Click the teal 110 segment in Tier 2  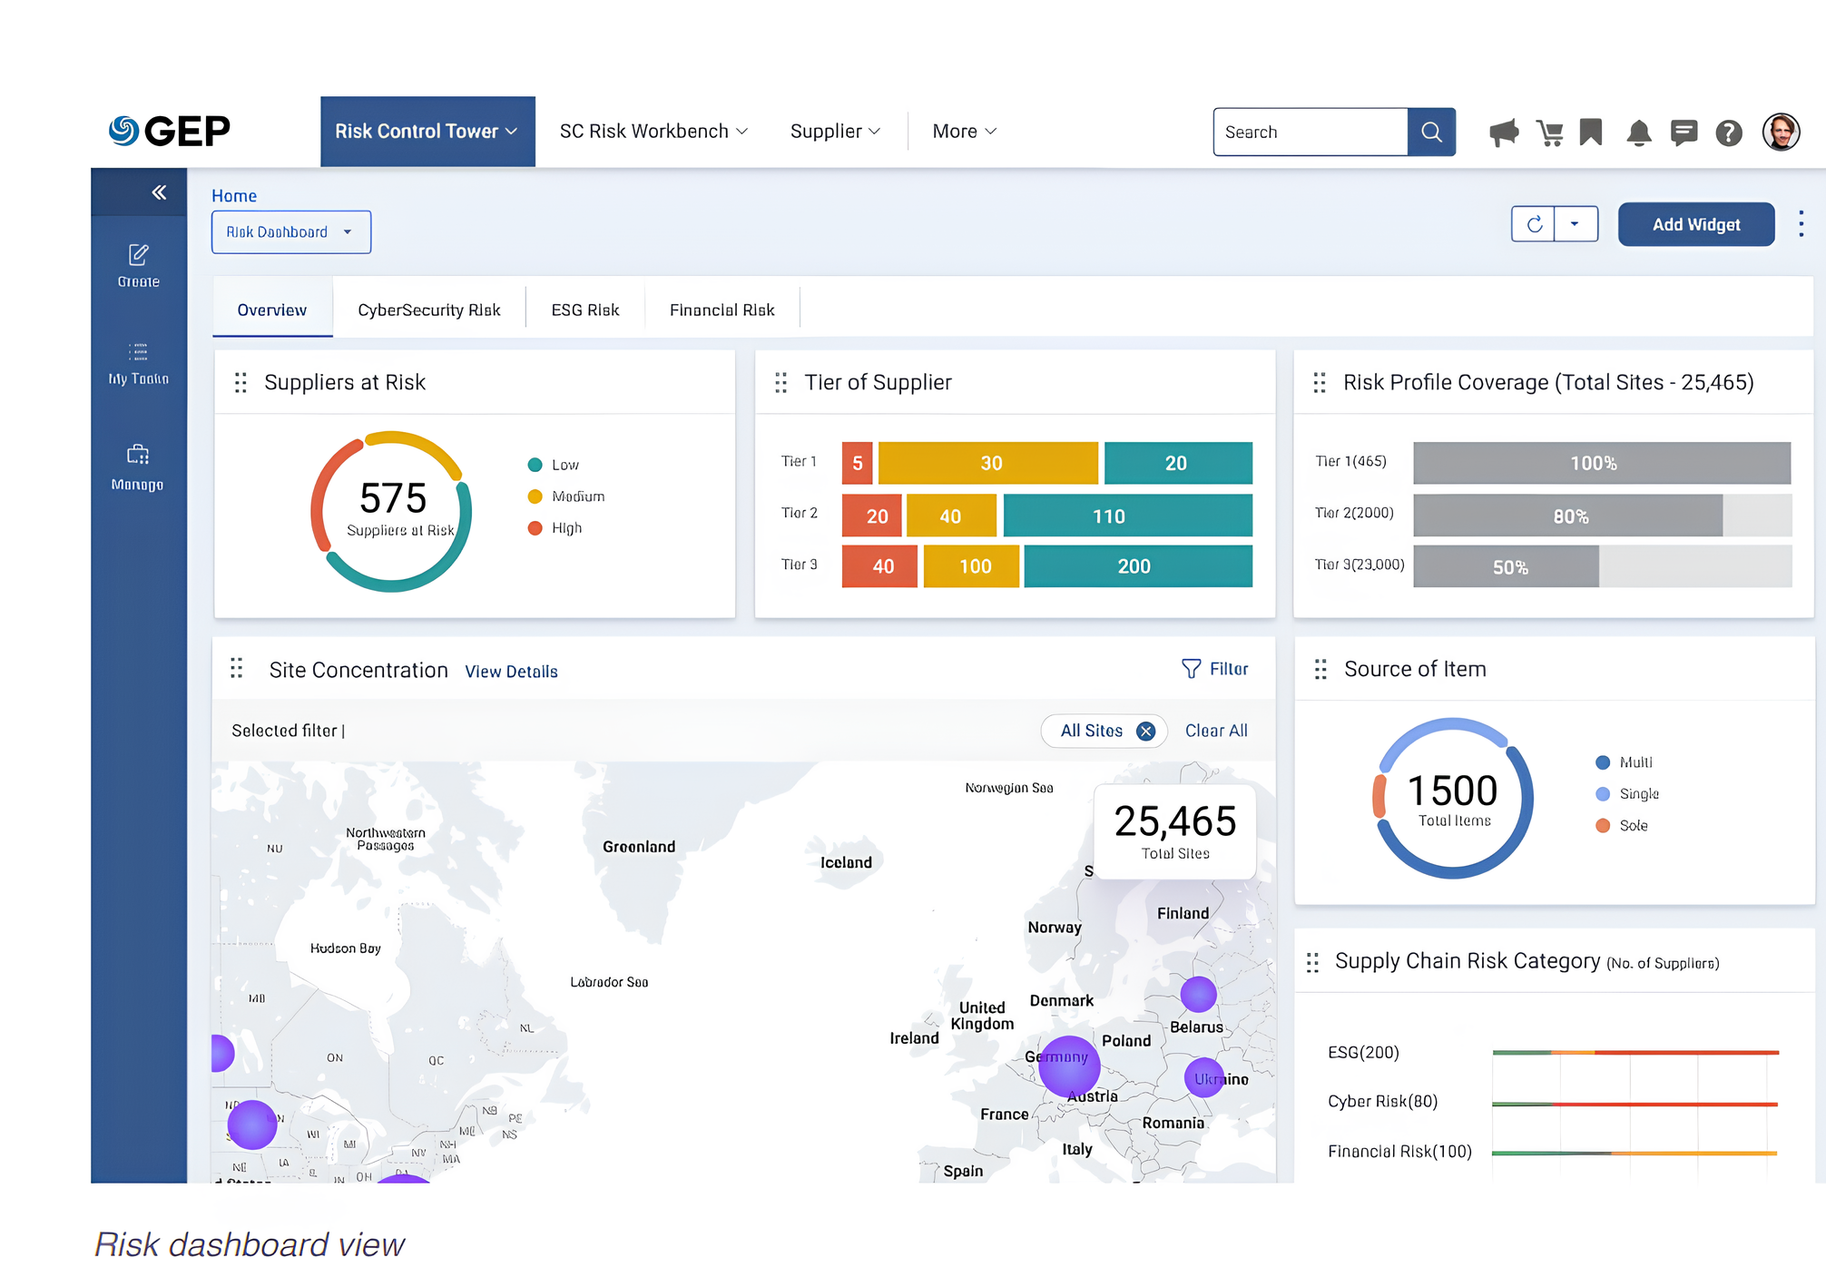1126,516
